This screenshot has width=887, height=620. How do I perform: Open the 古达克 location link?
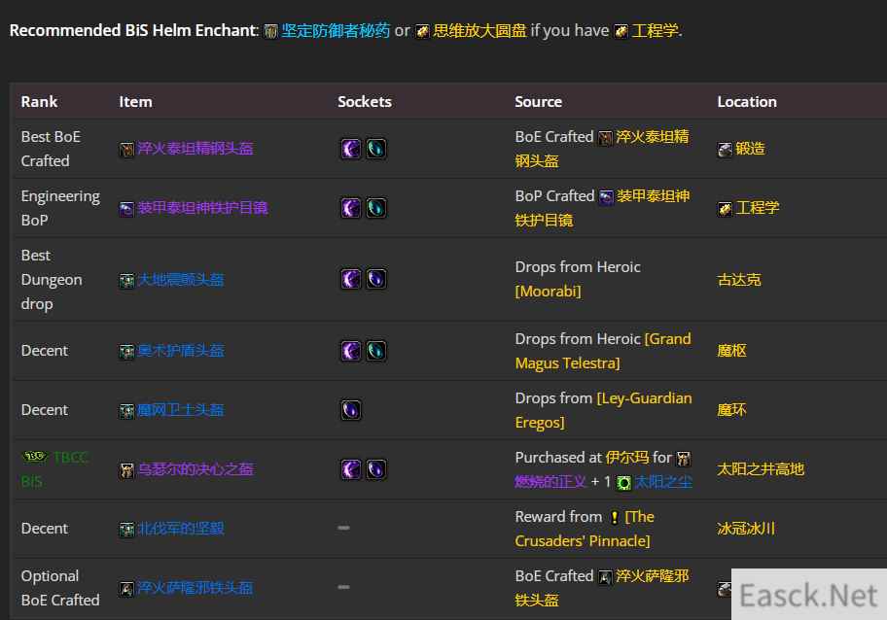pos(739,280)
